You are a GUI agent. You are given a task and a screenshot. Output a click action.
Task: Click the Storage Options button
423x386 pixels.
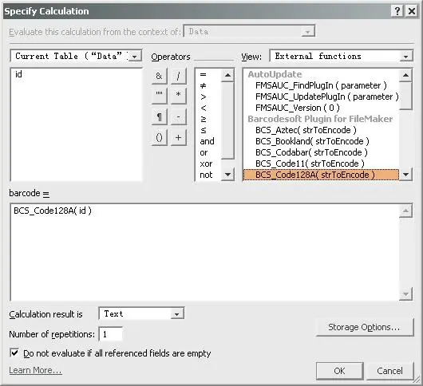pos(364,327)
